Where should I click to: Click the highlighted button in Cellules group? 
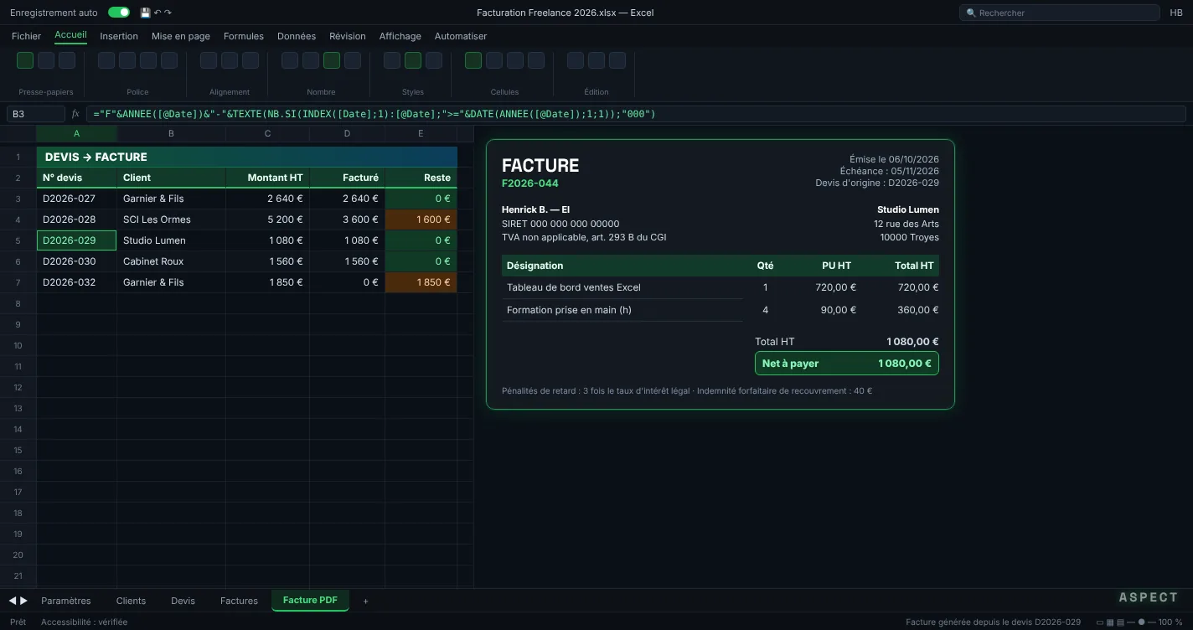click(x=473, y=60)
